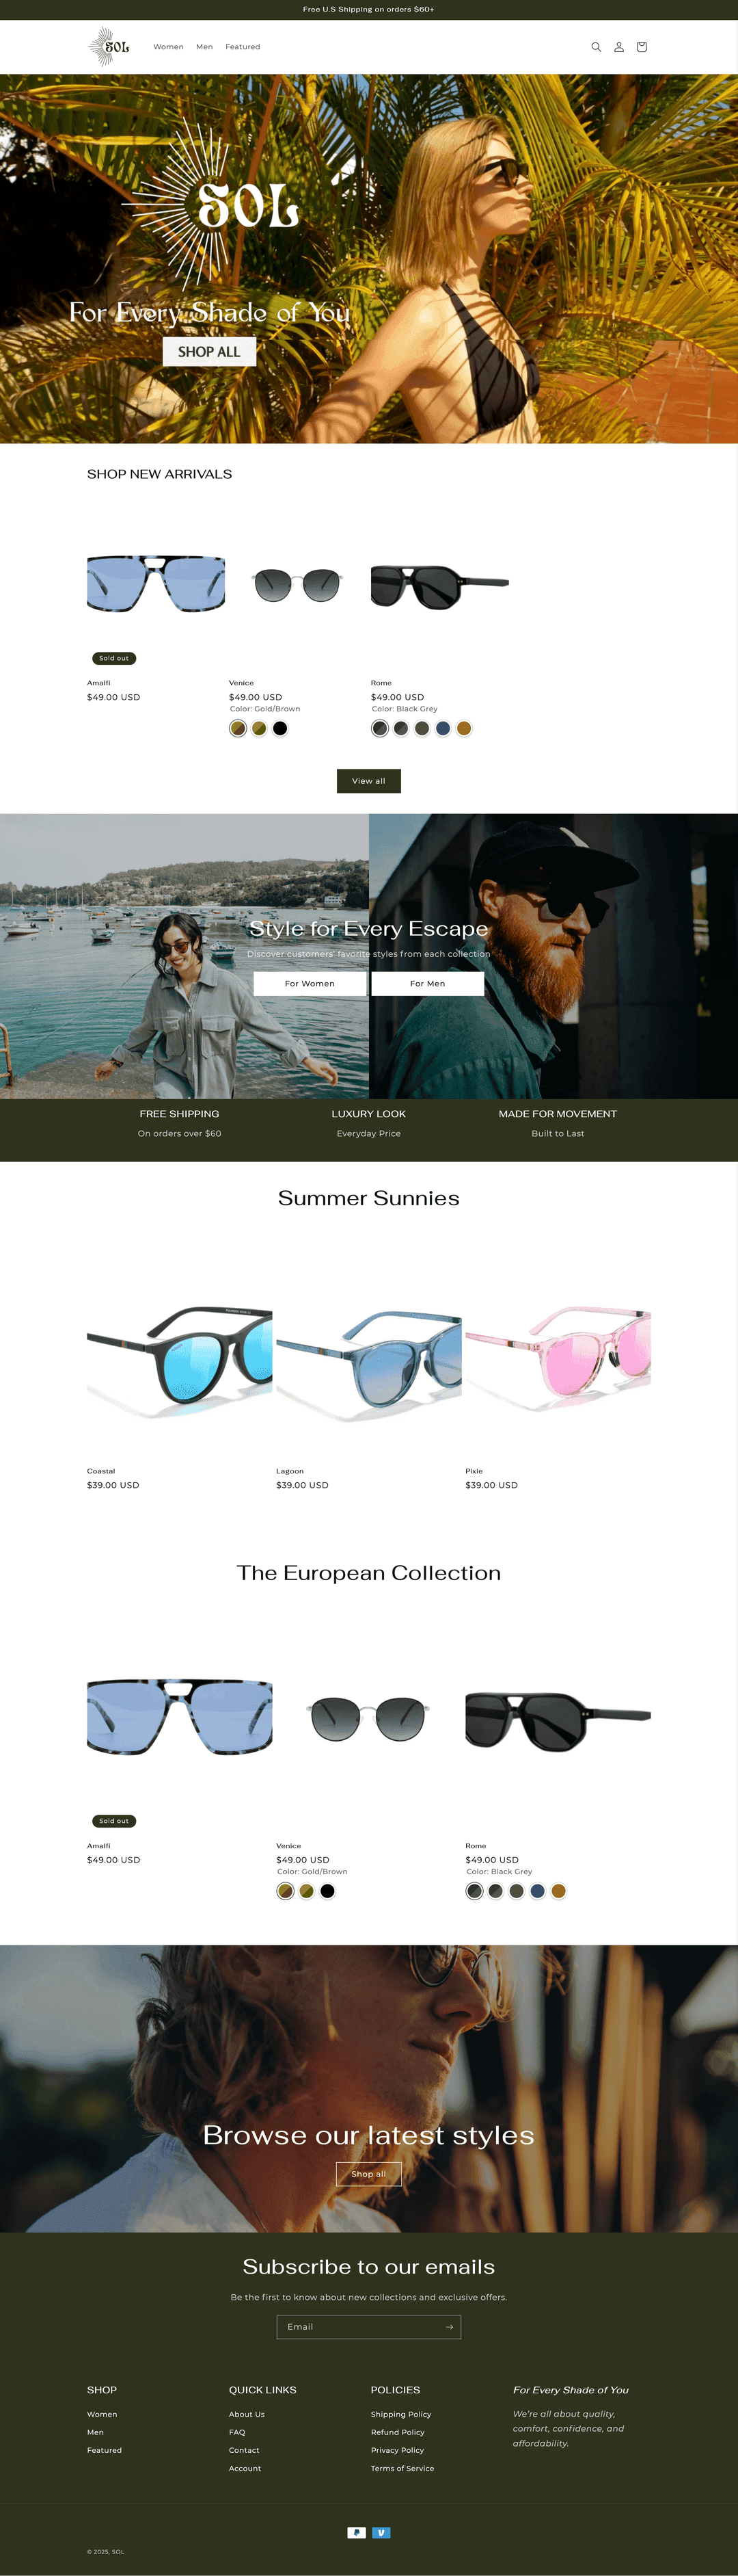
Task: Click the Venmo payment icon
Action: click(381, 2533)
